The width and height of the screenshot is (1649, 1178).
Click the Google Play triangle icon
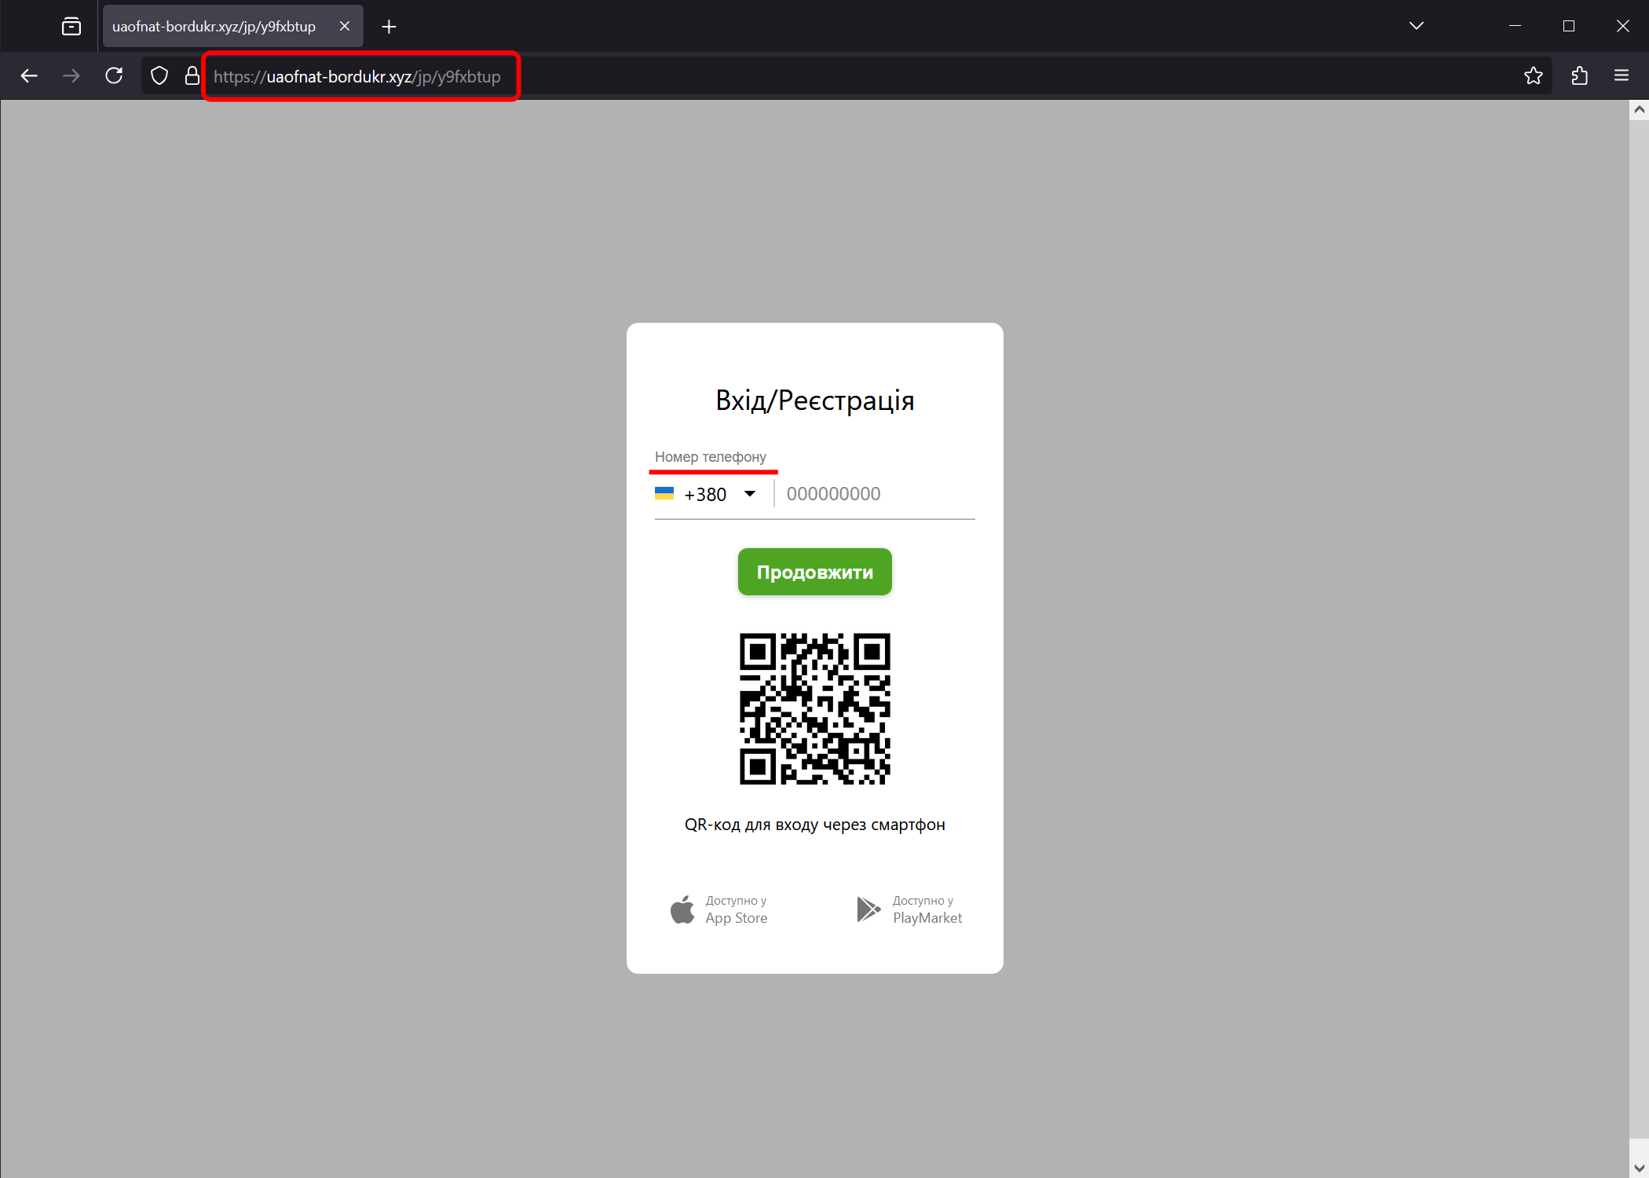[868, 909]
